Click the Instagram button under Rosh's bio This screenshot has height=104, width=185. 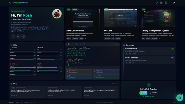23,36
